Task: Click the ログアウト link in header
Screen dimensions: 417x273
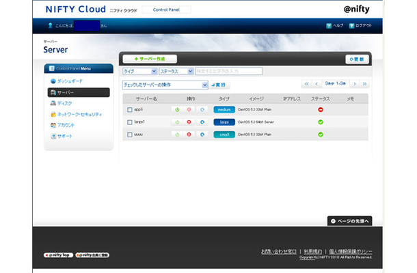Action: tap(360, 25)
